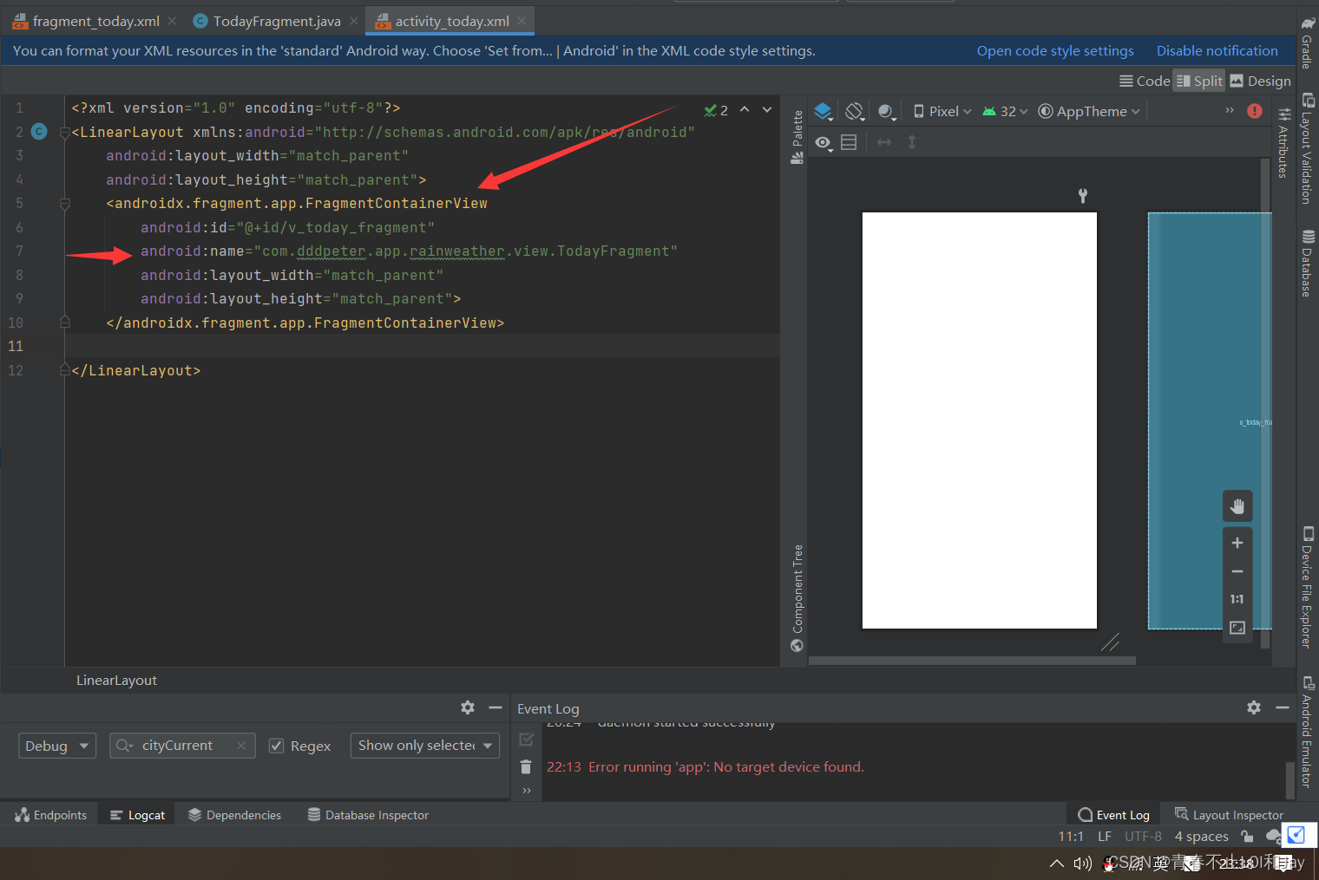Image resolution: width=1319 pixels, height=880 pixels.
Task: Click zoom to fit screen icon
Action: pyautogui.click(x=1237, y=628)
